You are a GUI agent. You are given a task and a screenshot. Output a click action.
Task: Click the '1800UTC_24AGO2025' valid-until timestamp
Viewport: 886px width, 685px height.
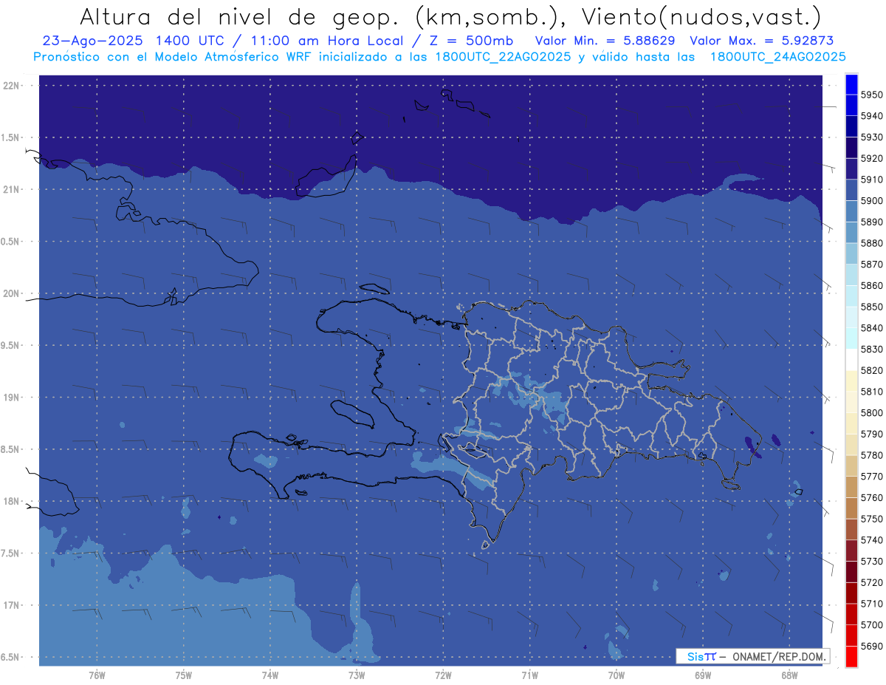(x=777, y=57)
